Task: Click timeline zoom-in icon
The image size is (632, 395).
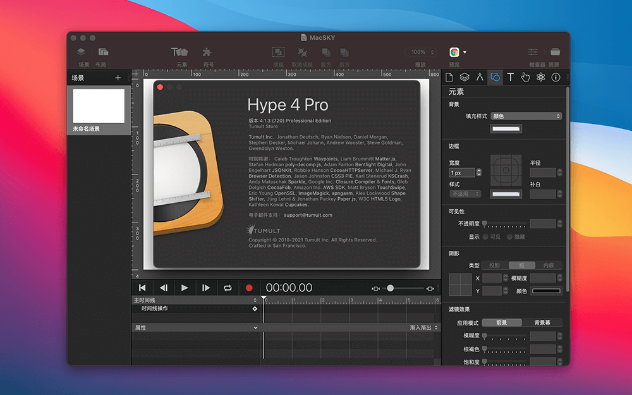Action: coord(430,288)
